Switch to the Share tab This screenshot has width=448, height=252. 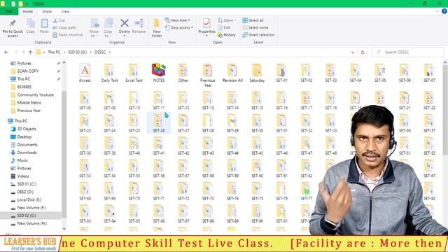click(47, 11)
